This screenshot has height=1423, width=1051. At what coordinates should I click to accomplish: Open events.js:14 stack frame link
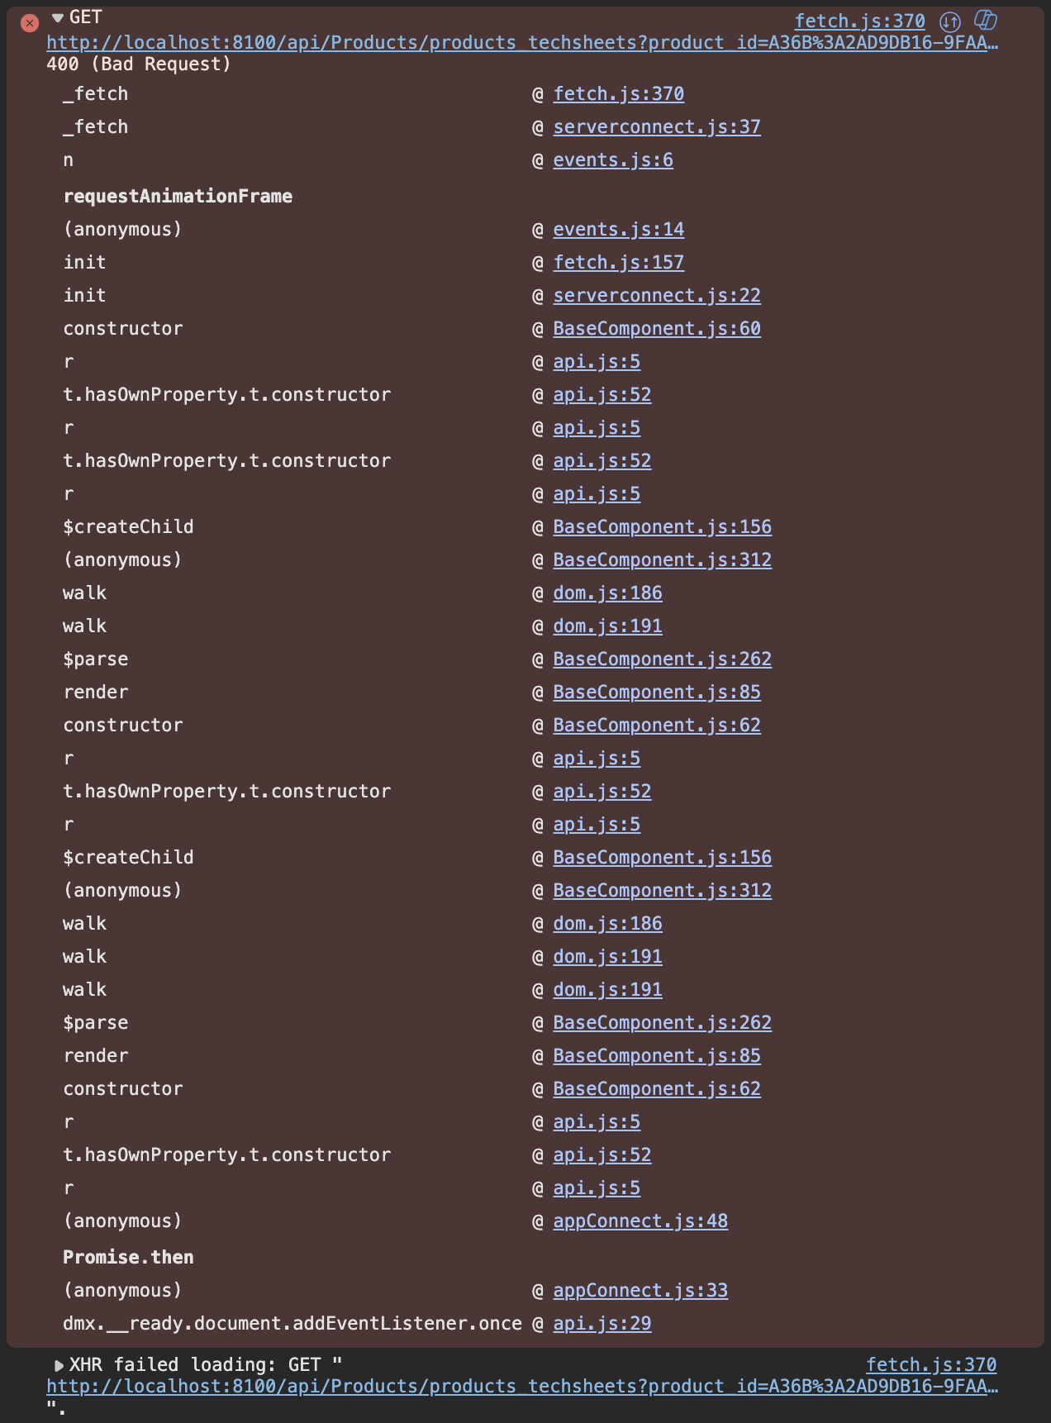(619, 230)
